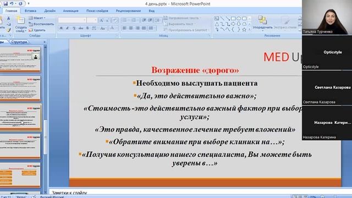This screenshot has width=352, height=198.
Task: Expand the Макет layout dropdown
Action: 37,18
